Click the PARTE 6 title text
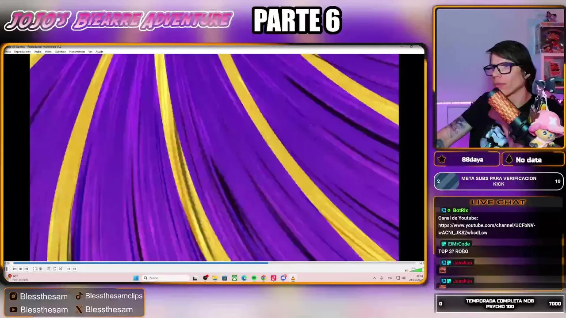Screen dimensions: 566x318 pos(297,21)
